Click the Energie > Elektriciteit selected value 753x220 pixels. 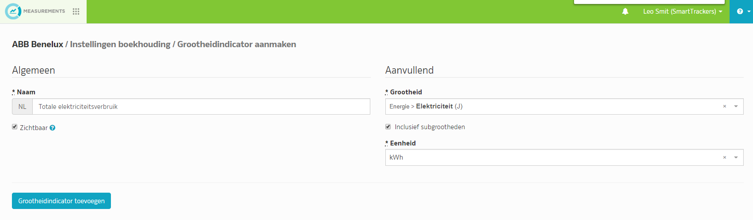coord(426,106)
